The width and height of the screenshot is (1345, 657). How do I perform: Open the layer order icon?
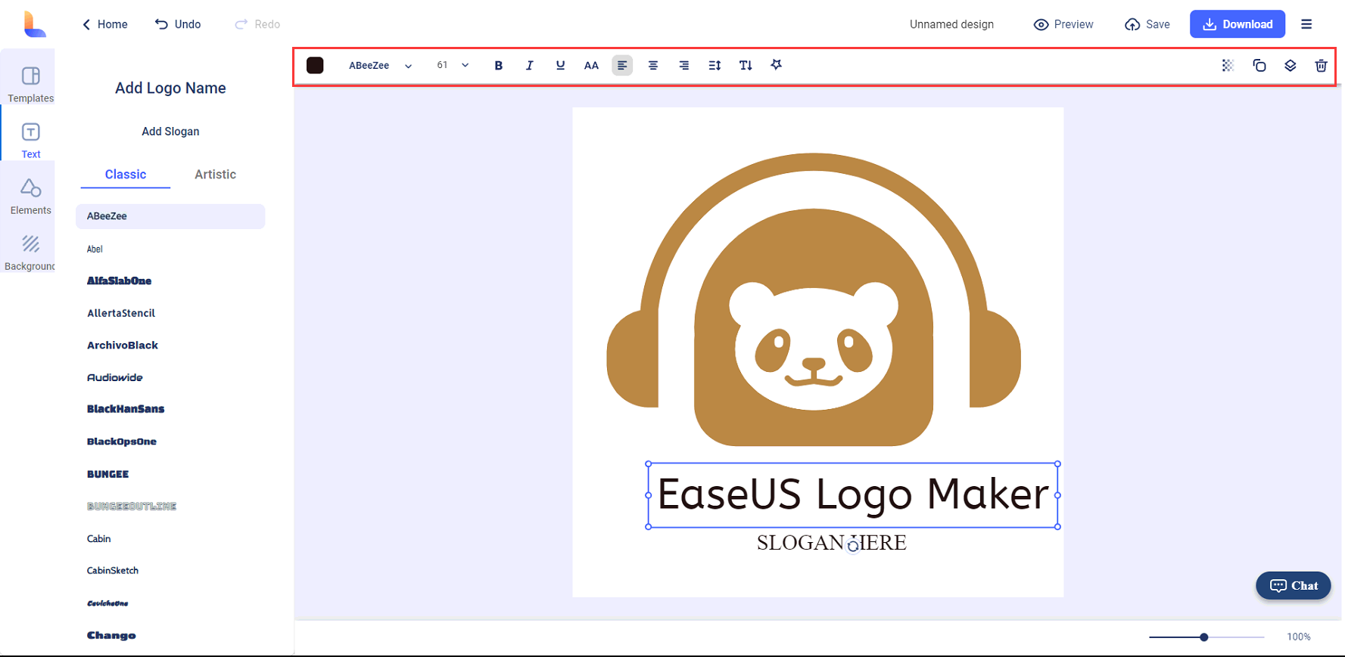[x=1291, y=66]
